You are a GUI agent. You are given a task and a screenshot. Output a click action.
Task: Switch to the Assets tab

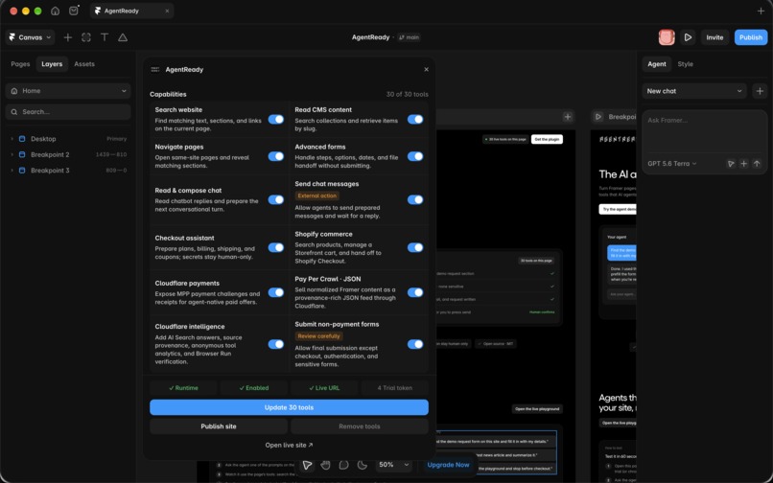click(x=84, y=64)
